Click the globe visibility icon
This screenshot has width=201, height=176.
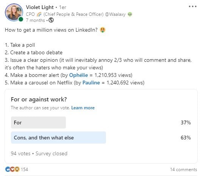(x=51, y=20)
